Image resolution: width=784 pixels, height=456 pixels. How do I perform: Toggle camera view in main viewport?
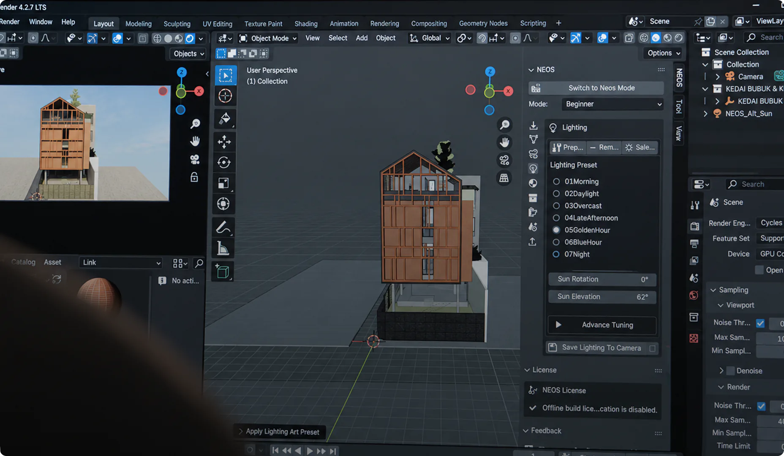pos(504,160)
